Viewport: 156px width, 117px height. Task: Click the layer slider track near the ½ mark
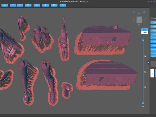point(143,72)
